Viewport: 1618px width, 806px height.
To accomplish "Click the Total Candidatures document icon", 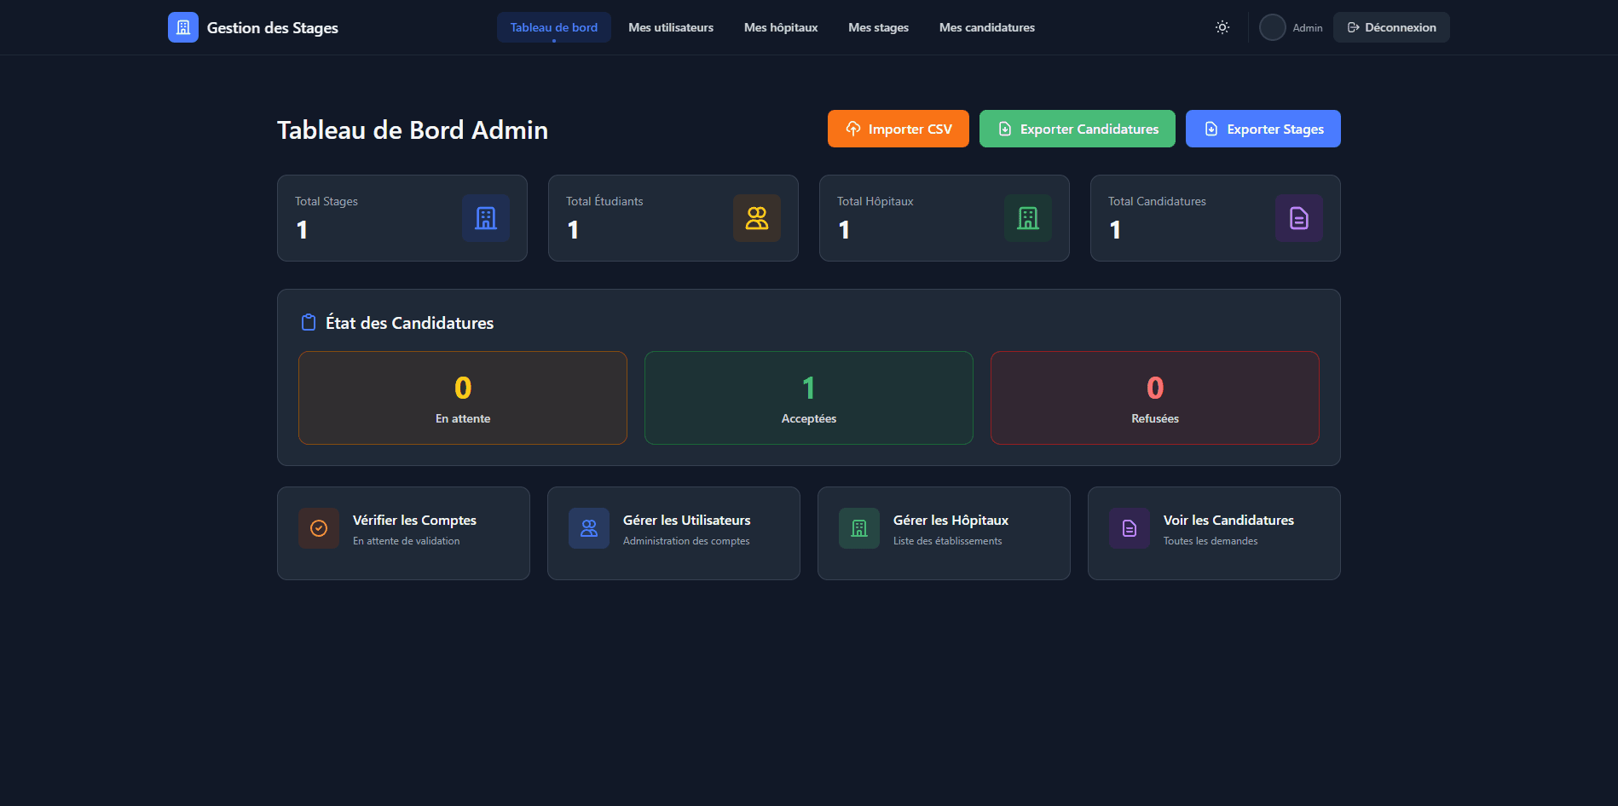I will point(1298,218).
